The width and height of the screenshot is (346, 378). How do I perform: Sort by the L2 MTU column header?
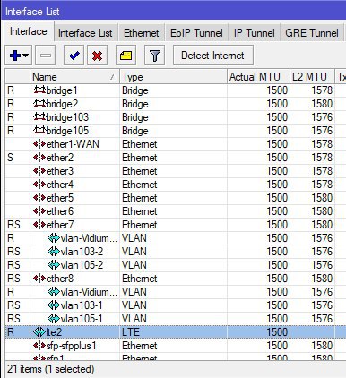coord(312,77)
